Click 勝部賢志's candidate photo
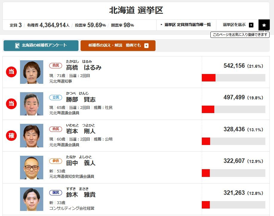 click(x=32, y=104)
